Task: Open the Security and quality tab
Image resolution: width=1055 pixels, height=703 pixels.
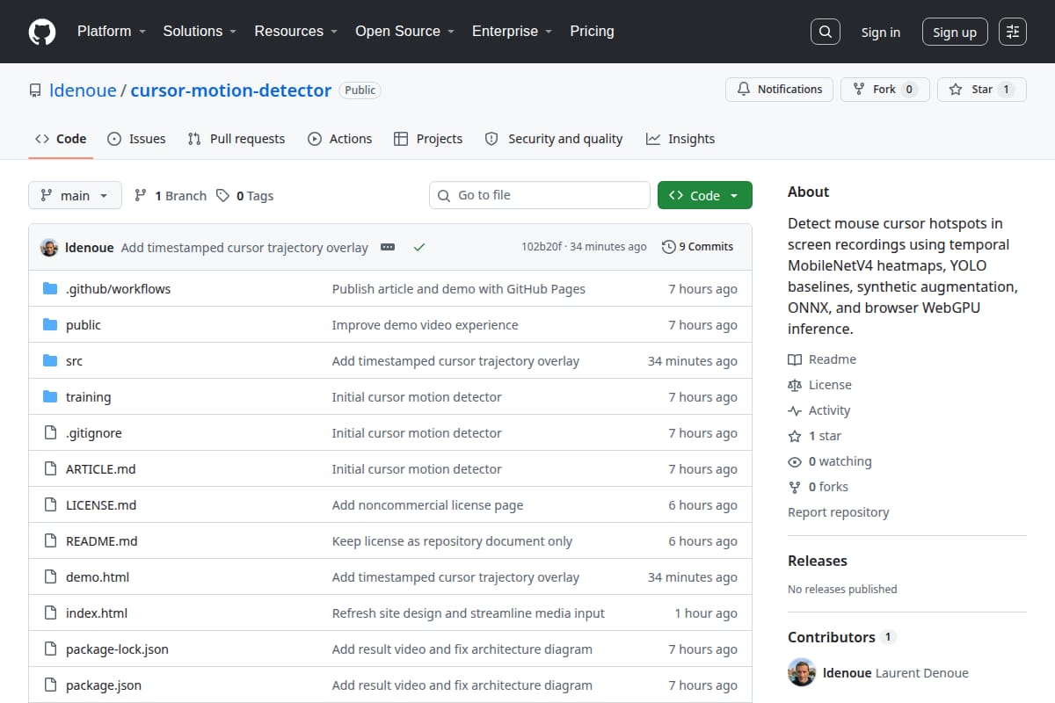Action: [554, 139]
